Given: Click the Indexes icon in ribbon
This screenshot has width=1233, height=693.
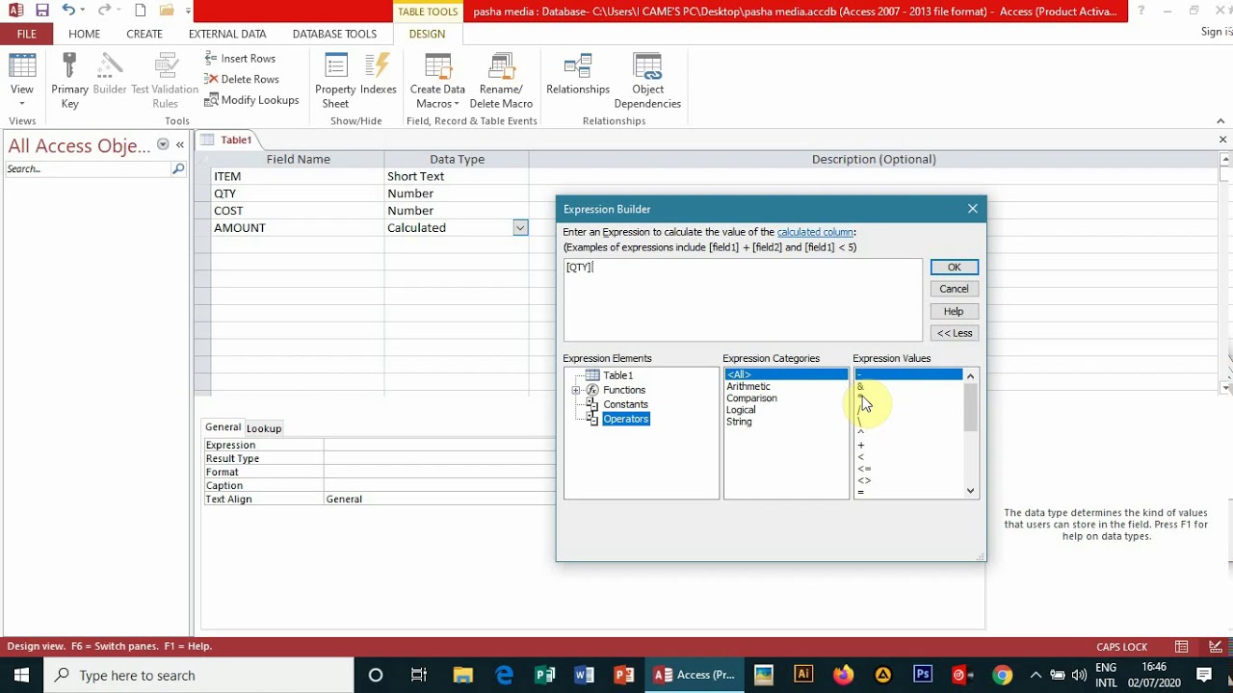Looking at the screenshot, I should tap(379, 75).
